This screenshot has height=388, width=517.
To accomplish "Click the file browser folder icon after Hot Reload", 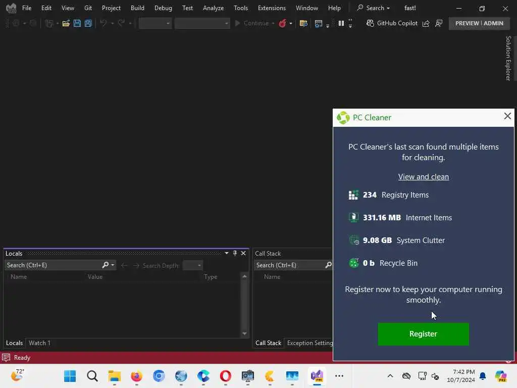I will click(303, 23).
